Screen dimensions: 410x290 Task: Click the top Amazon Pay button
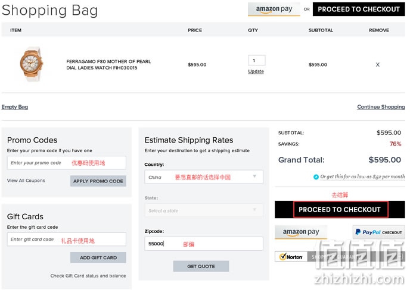click(274, 9)
